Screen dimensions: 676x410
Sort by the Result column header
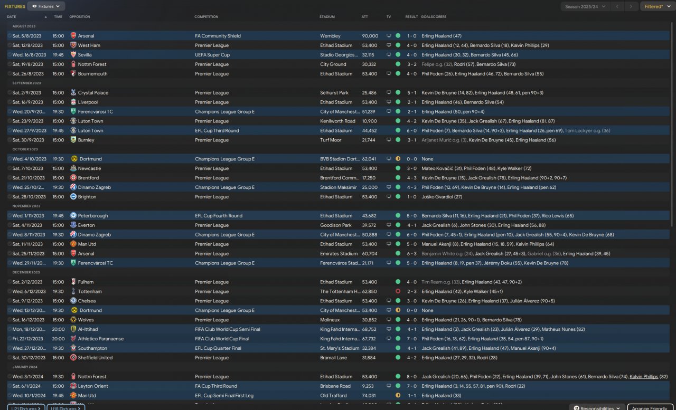coord(411,16)
